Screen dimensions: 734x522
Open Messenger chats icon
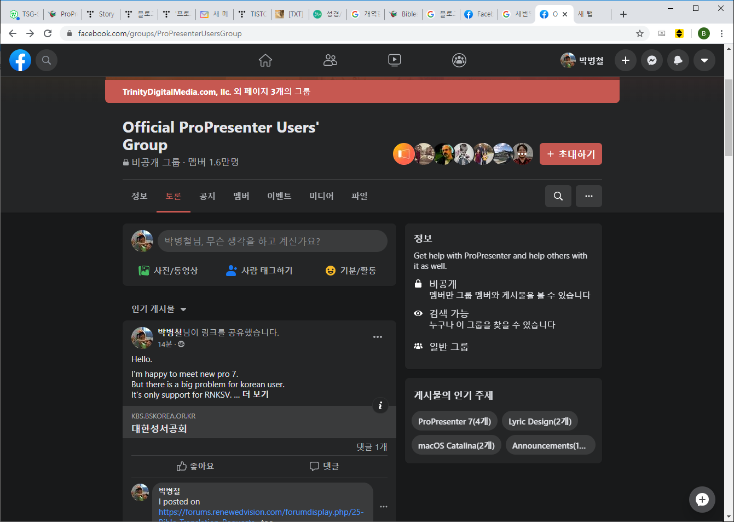click(652, 60)
